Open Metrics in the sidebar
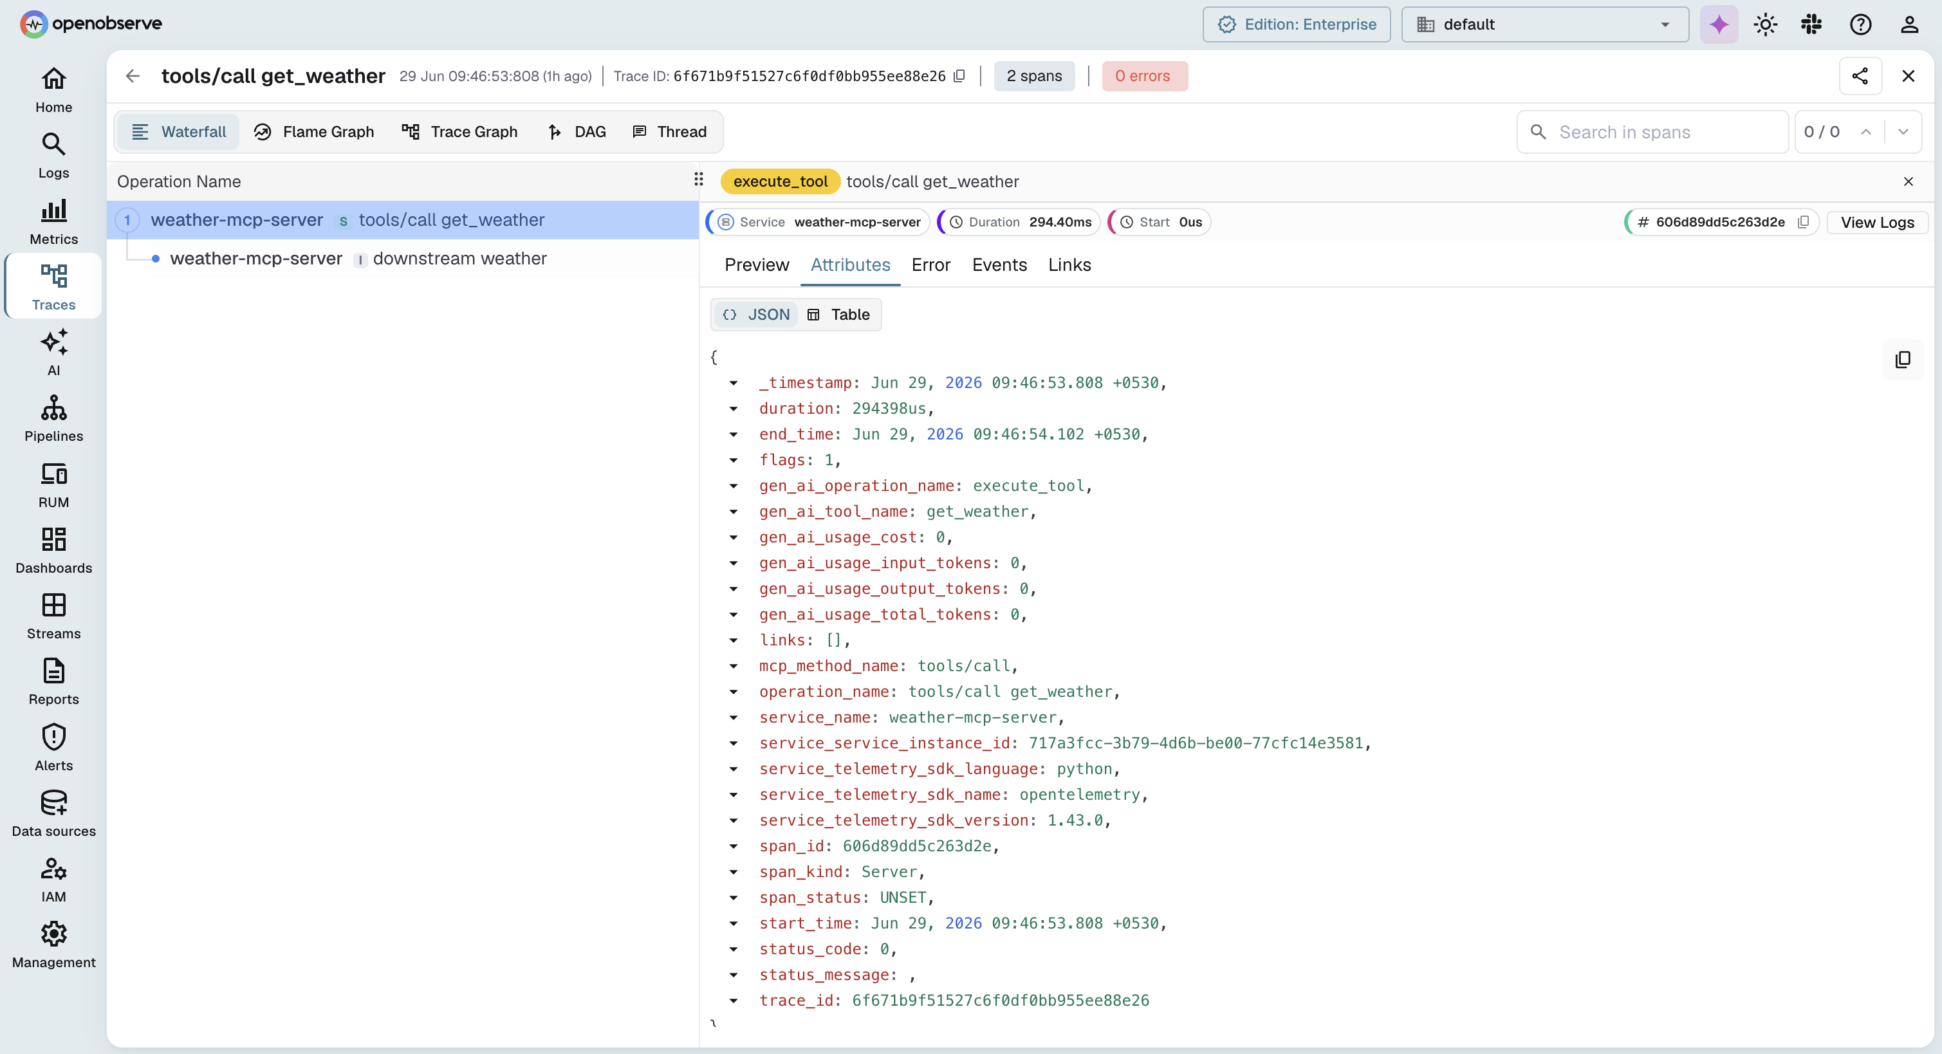Image resolution: width=1942 pixels, height=1054 pixels. (53, 221)
